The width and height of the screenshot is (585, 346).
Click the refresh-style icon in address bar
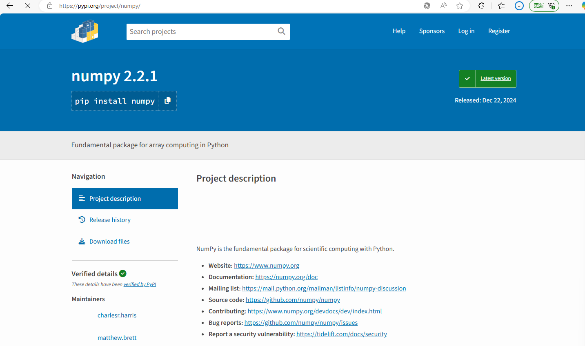[x=427, y=6]
